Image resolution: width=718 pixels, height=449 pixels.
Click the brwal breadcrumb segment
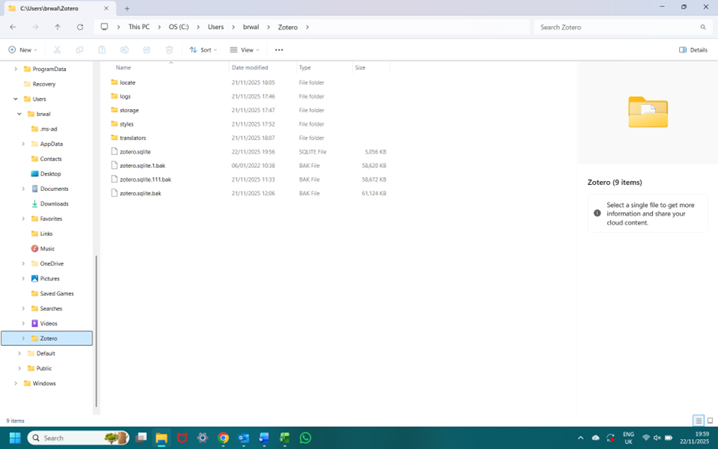coord(251,27)
